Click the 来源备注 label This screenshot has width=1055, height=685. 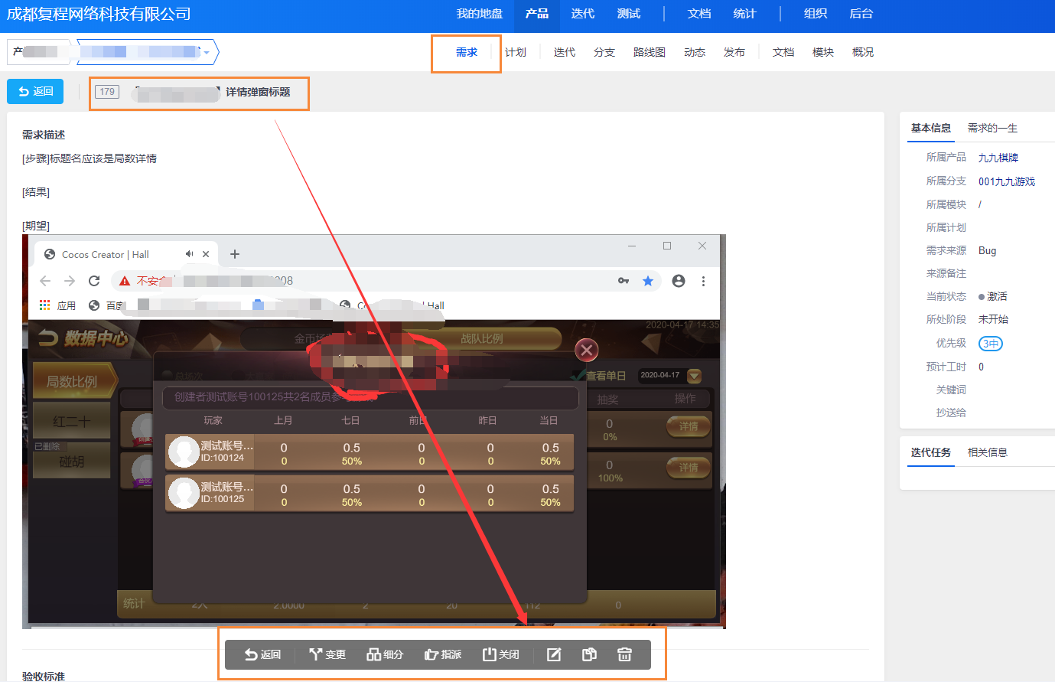coord(946,273)
